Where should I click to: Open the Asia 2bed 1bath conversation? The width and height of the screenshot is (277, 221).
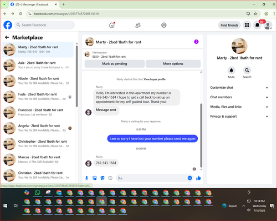tap(38, 65)
